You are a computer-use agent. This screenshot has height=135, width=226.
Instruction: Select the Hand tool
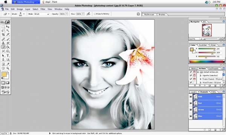tap(3, 68)
